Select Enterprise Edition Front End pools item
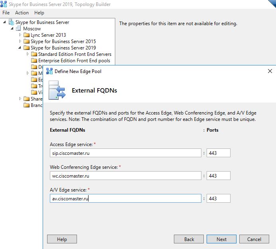 click(x=74, y=60)
